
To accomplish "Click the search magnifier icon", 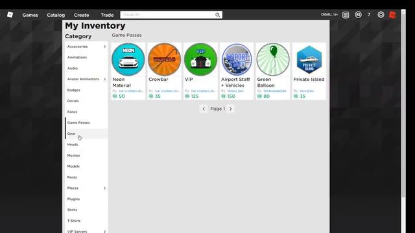I will [218, 15].
